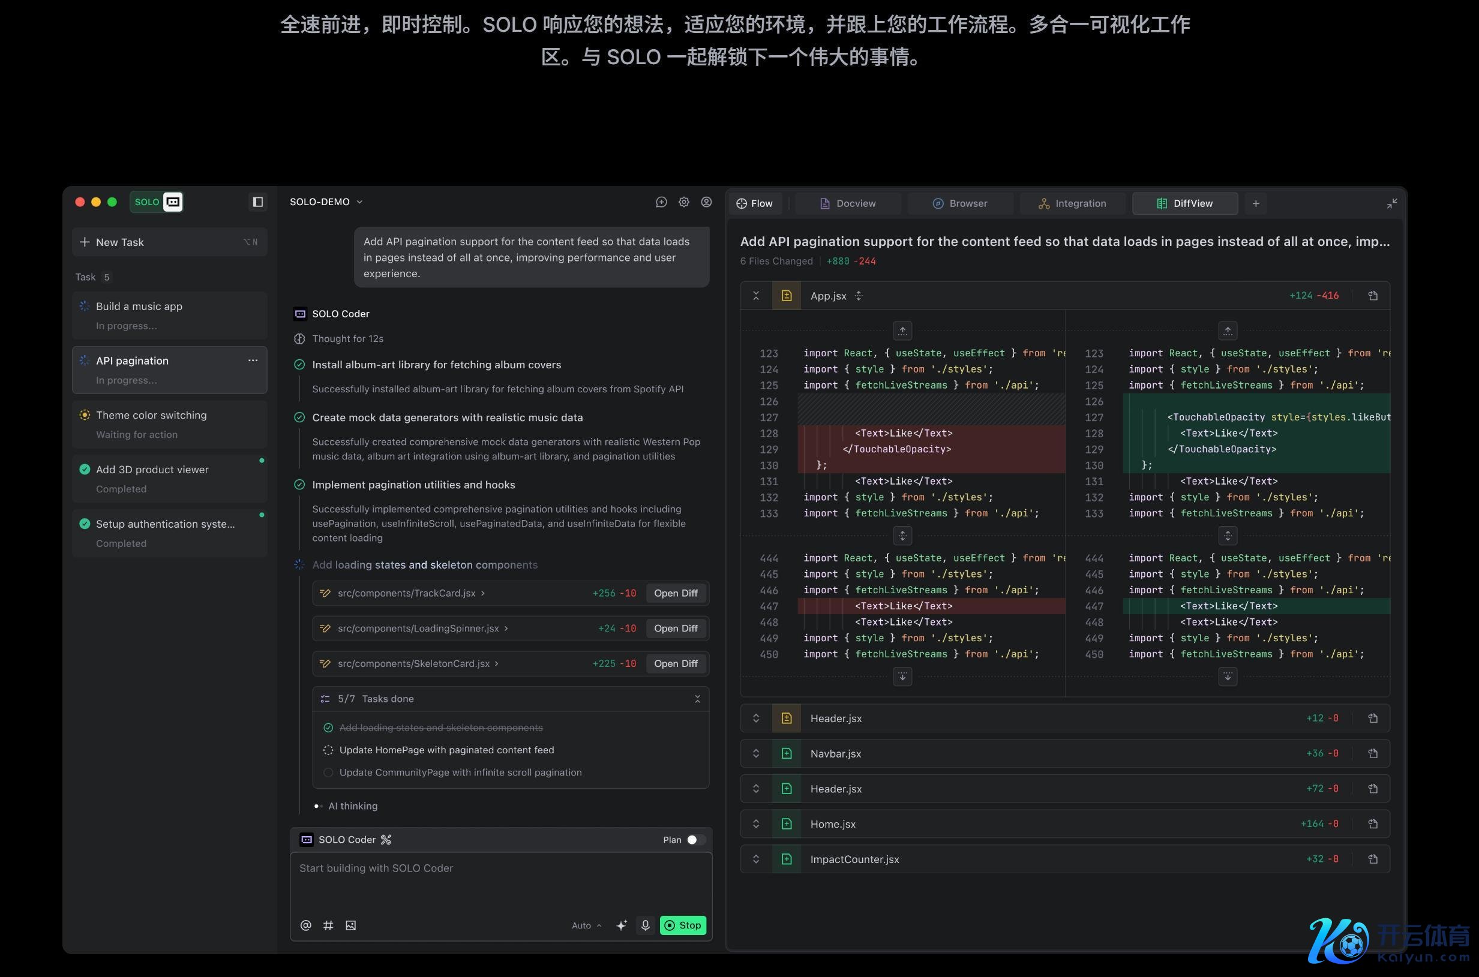Click the Start building input field

(x=500, y=882)
